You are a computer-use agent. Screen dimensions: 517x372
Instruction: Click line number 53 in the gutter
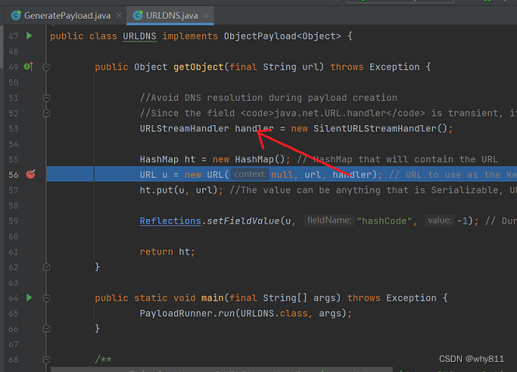pos(13,128)
